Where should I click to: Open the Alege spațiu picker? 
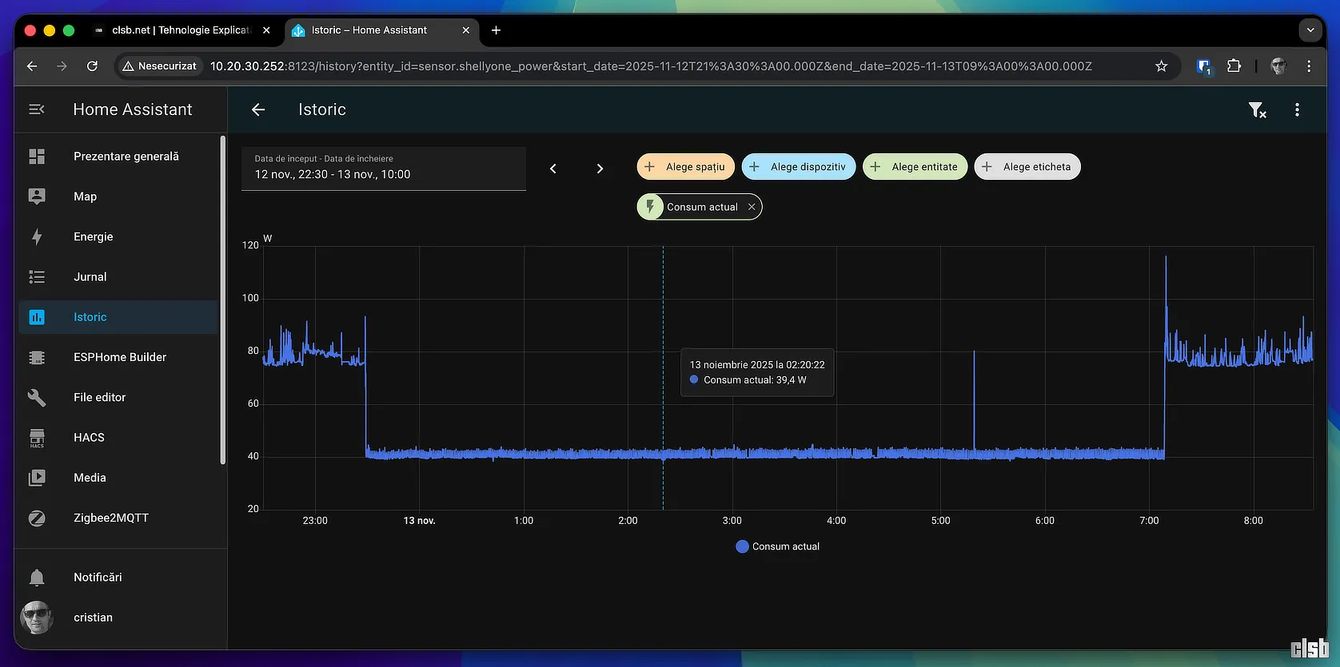[685, 167]
